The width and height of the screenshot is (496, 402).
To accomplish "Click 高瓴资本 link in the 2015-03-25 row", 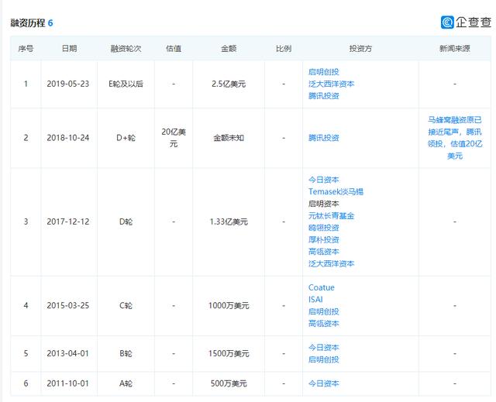I will tap(324, 324).
